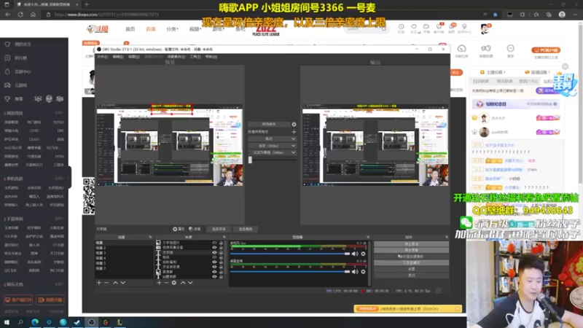Click top OBS Controls button (stop streaming)
The height and width of the screenshot is (328, 583).
point(411,244)
